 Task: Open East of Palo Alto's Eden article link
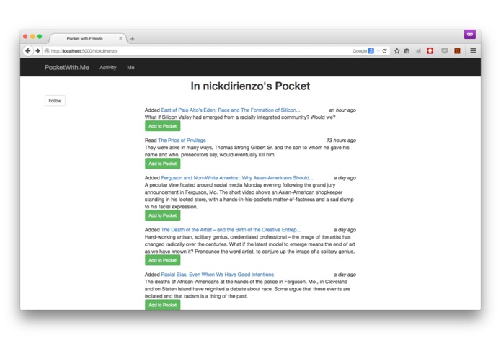tap(231, 110)
